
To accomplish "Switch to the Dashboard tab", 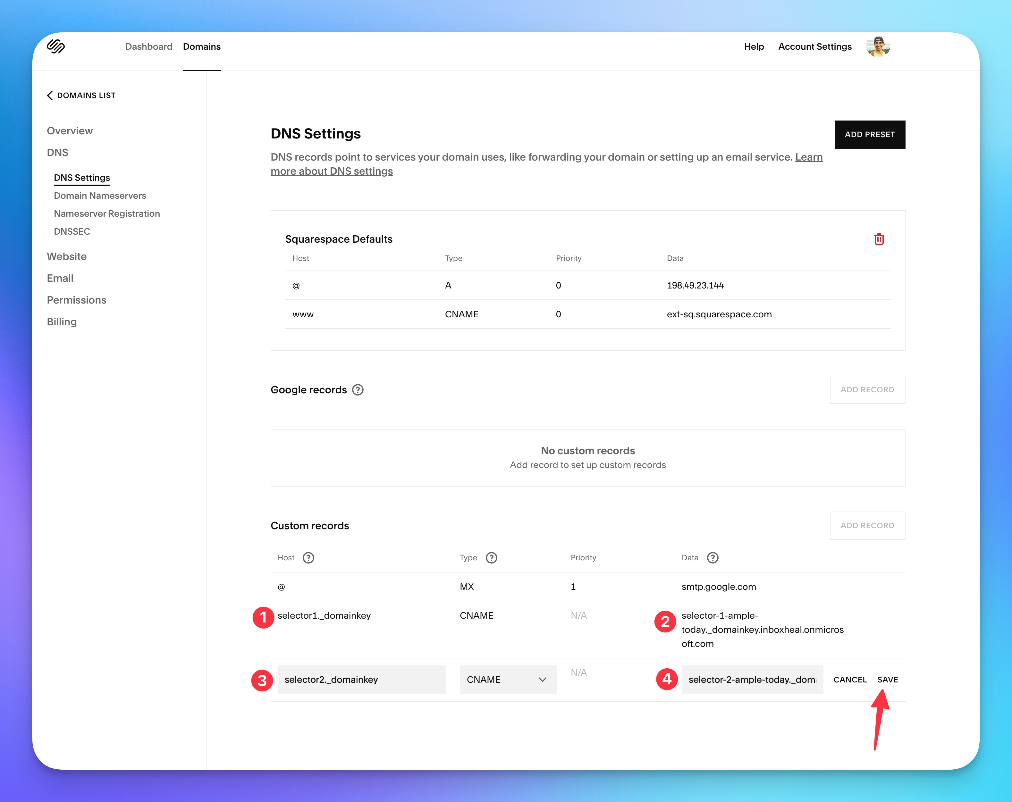I will click(149, 46).
